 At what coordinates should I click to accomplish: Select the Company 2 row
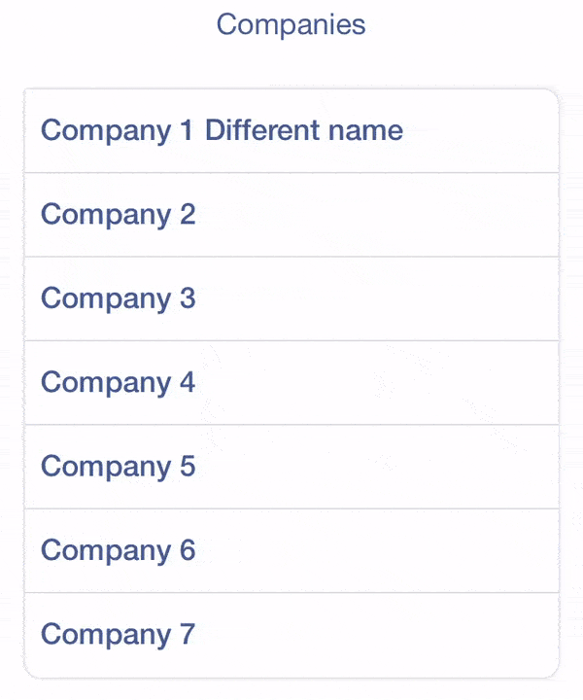291,215
